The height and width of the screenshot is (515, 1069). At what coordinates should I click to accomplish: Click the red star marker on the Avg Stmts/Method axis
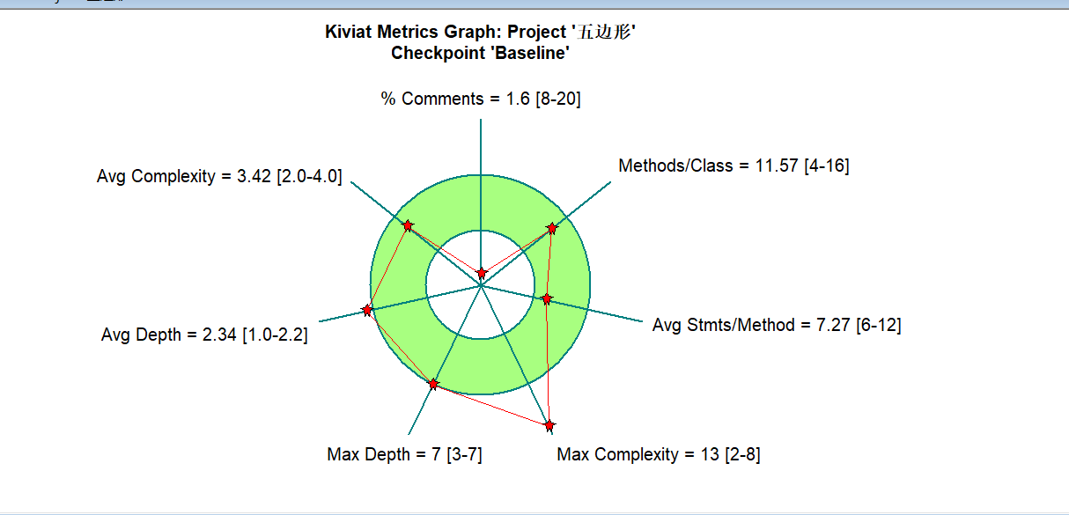[x=546, y=299]
